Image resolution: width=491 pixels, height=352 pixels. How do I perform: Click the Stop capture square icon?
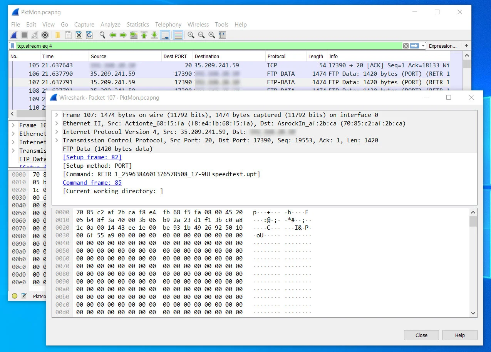point(24,35)
